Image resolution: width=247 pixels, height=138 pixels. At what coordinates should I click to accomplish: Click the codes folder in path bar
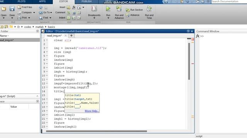(27, 27)
